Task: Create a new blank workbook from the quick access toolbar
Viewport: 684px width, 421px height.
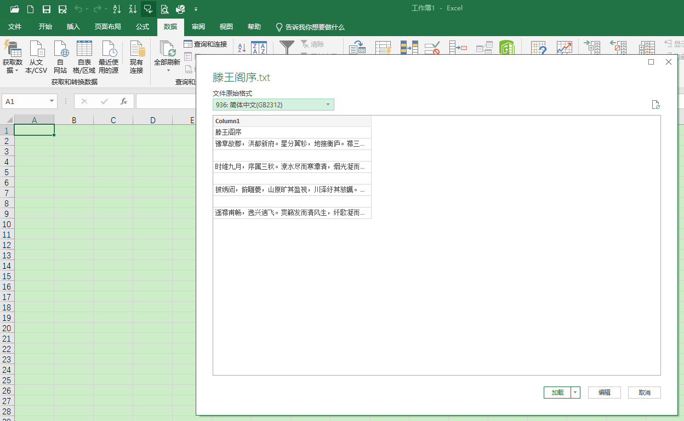Action: (x=31, y=9)
